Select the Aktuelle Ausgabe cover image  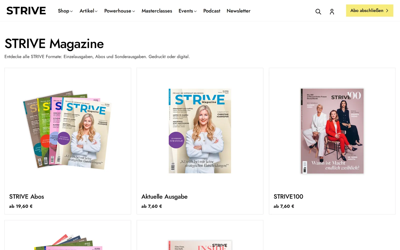click(x=200, y=131)
